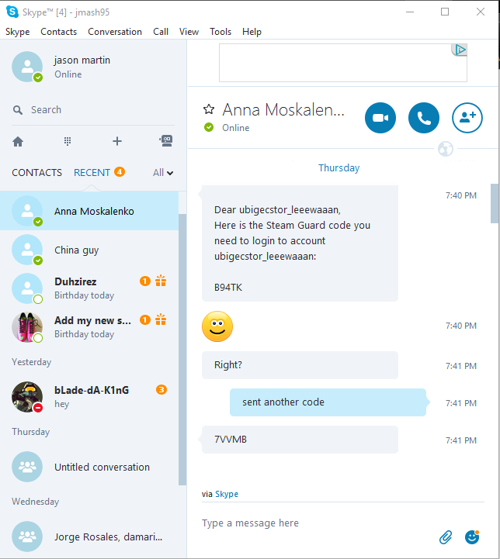This screenshot has width=500, height=559.
Task: Click the Type a message here box
Action: click(x=318, y=523)
